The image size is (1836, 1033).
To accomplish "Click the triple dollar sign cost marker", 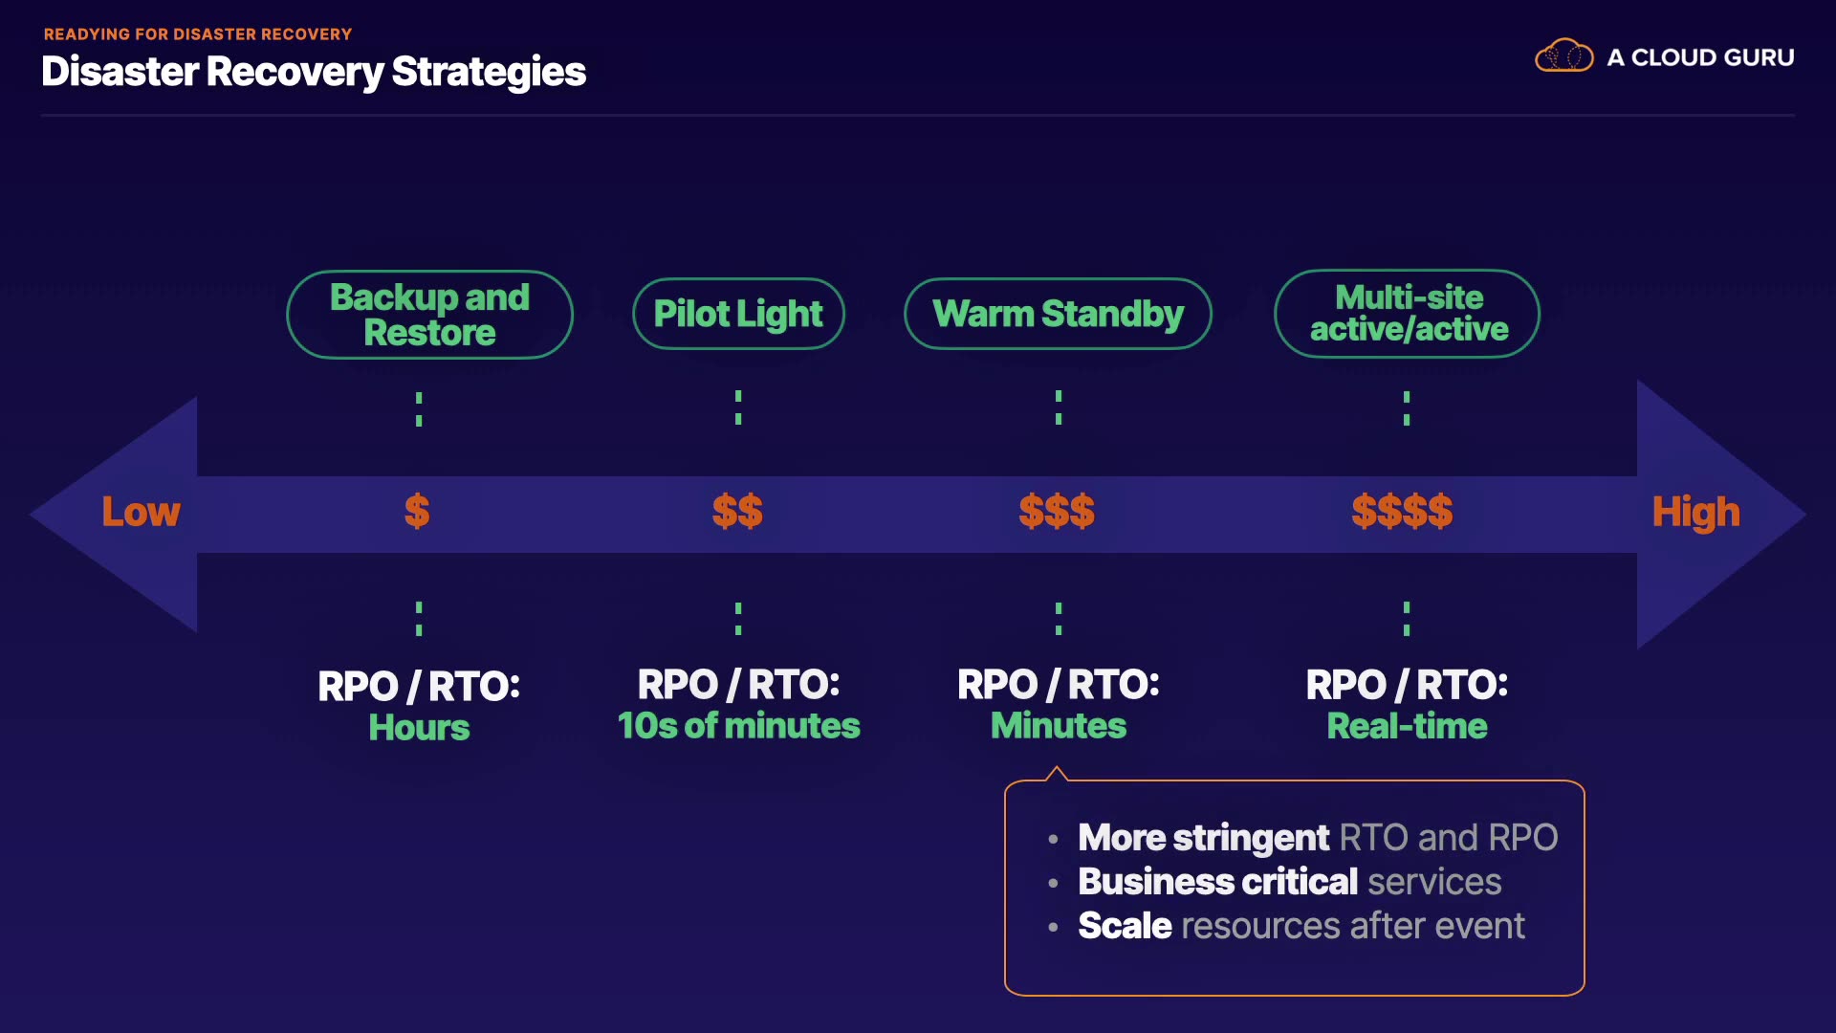I will [x=1057, y=512].
